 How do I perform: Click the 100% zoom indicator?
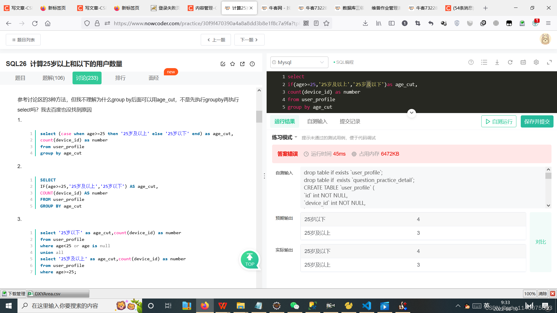click(x=530, y=294)
